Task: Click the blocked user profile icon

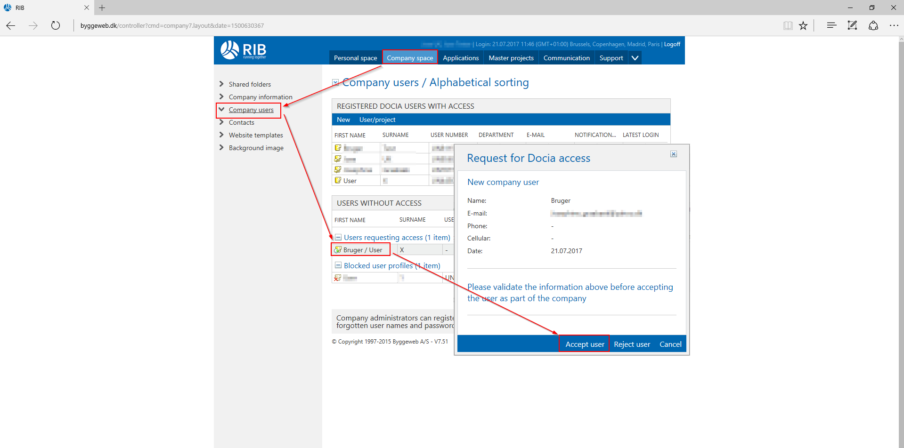Action: point(337,278)
